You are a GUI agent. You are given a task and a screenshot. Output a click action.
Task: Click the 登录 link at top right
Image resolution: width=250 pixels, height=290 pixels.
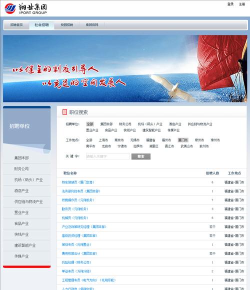[230, 4]
